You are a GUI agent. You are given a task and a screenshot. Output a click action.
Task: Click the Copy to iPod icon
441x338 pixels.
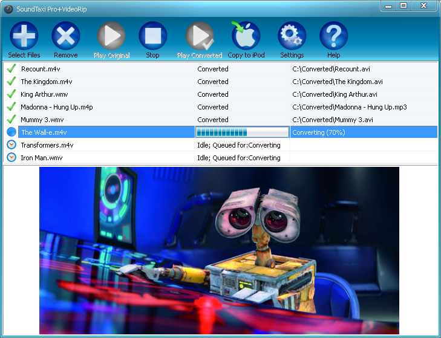246,36
